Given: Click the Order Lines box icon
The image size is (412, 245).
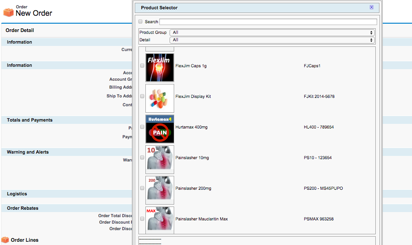Looking at the screenshot, I should (5, 240).
